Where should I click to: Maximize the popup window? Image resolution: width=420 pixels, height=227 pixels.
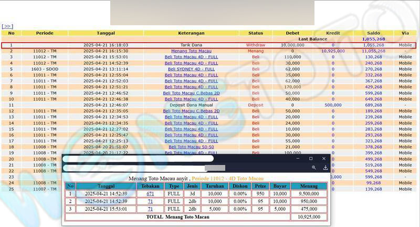pyautogui.click(x=311, y=158)
